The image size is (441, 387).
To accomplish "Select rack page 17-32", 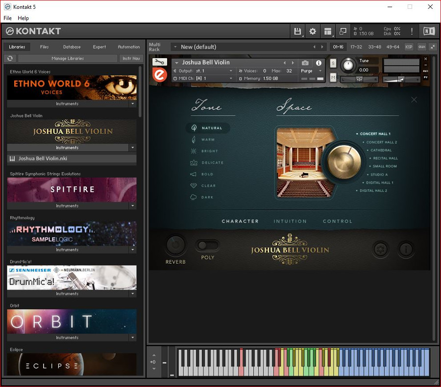I will coord(356,47).
